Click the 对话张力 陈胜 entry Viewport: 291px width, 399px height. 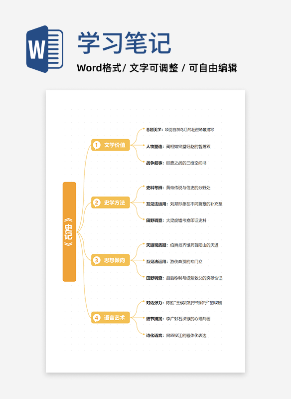[x=184, y=303]
